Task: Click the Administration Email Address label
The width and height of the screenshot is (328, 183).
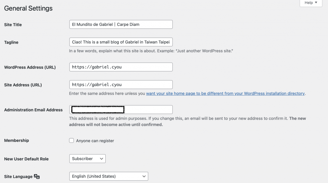Action: pos(33,110)
